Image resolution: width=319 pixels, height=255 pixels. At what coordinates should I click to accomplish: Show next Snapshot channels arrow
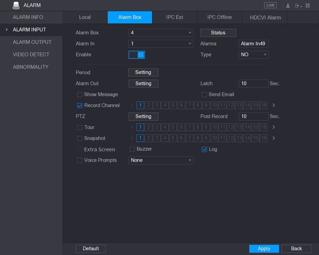click(x=274, y=138)
